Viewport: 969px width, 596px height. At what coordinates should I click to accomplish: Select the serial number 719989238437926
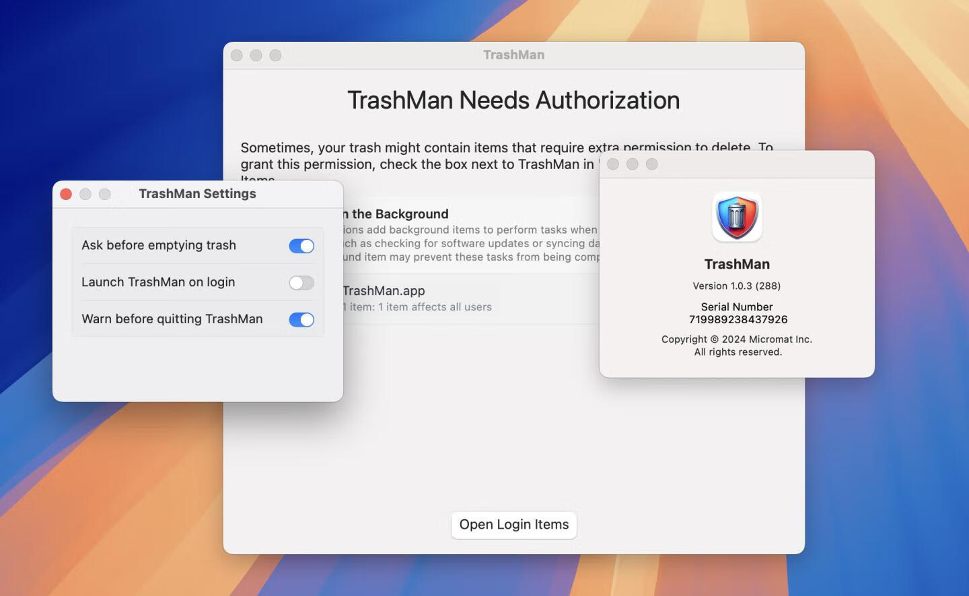pyautogui.click(x=738, y=319)
